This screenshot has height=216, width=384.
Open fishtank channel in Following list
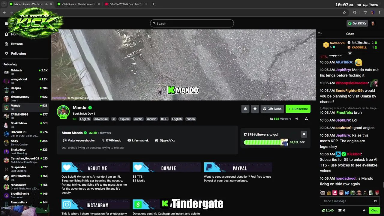pyautogui.click(x=25, y=72)
